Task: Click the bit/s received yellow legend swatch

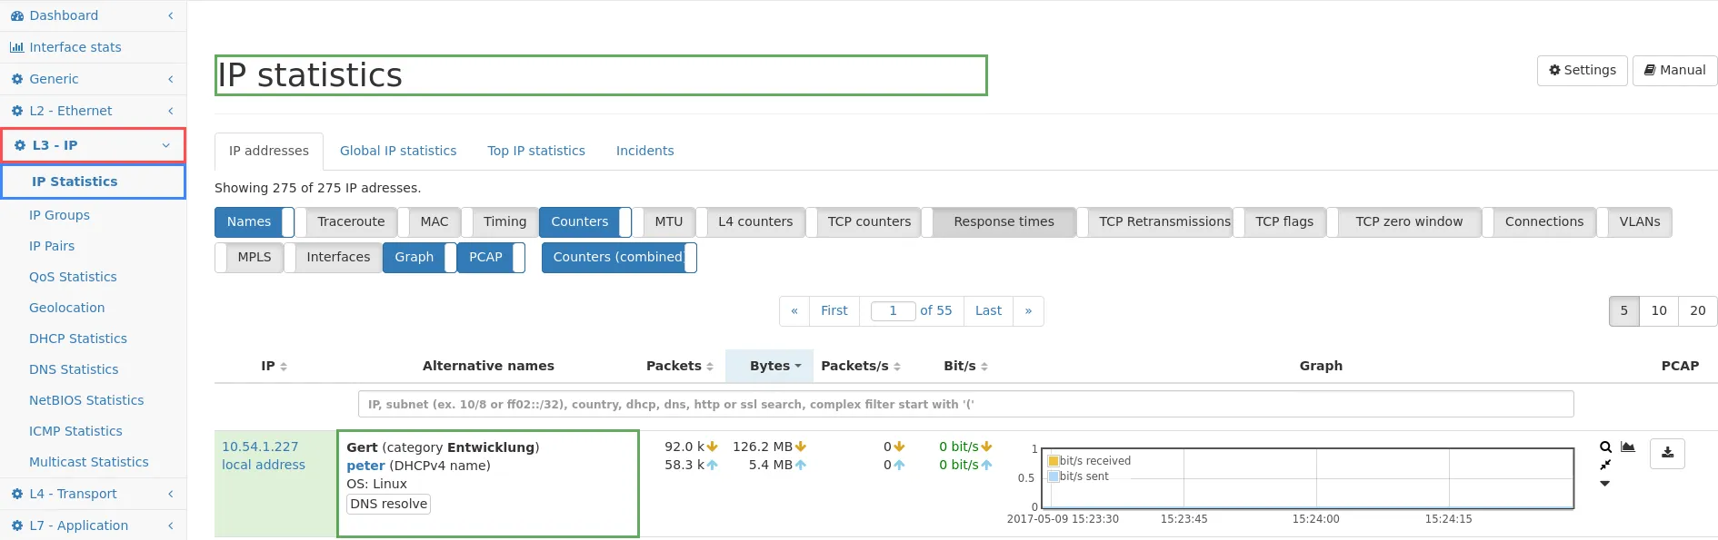Action: point(1054,461)
